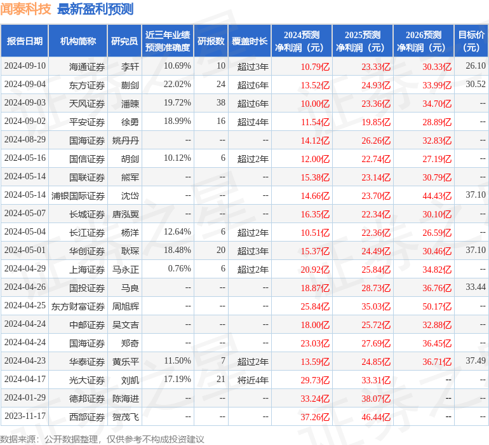Click the date 2024-09-10
489x445 pixels.
pos(25,66)
